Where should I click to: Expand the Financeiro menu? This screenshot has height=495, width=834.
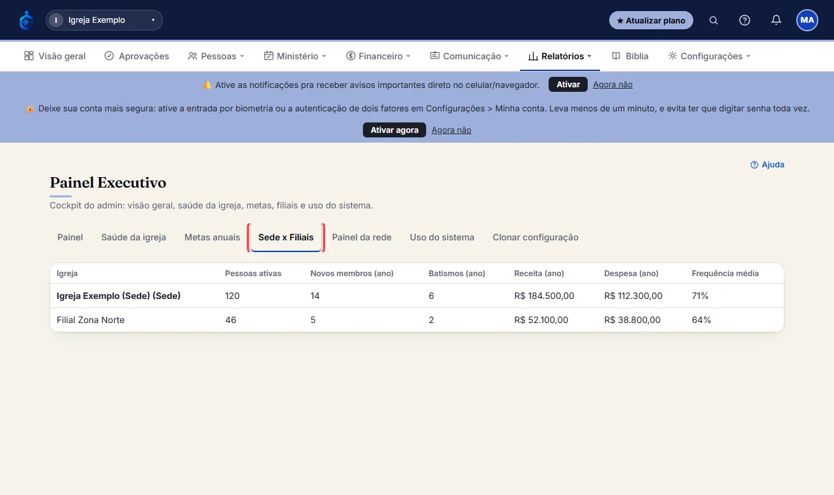click(x=379, y=56)
